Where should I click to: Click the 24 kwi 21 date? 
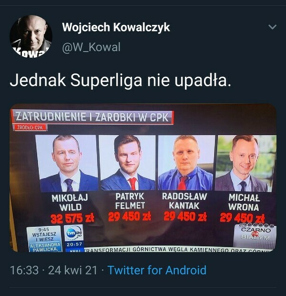(x=72, y=270)
